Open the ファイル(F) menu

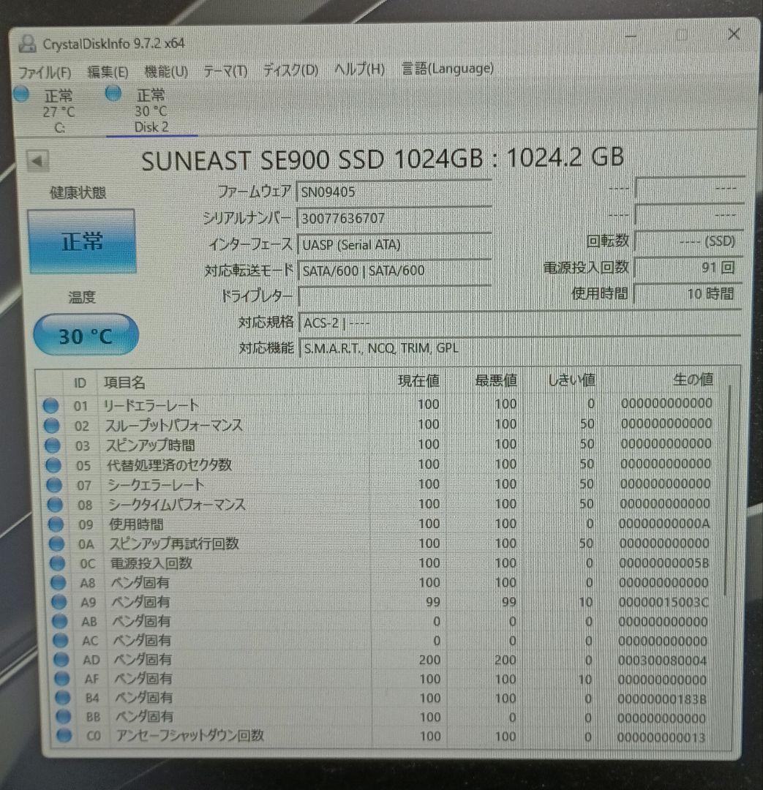pyautogui.click(x=45, y=72)
